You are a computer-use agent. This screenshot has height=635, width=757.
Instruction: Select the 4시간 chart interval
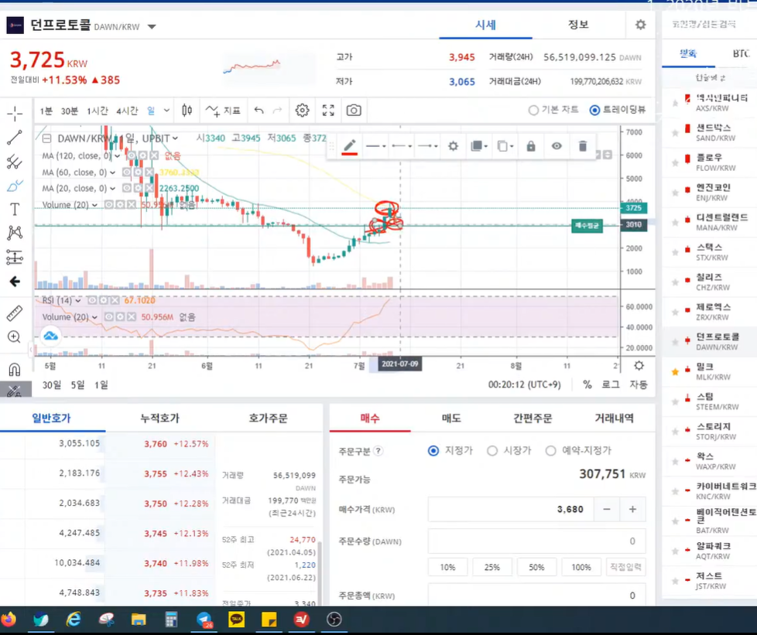tap(127, 111)
